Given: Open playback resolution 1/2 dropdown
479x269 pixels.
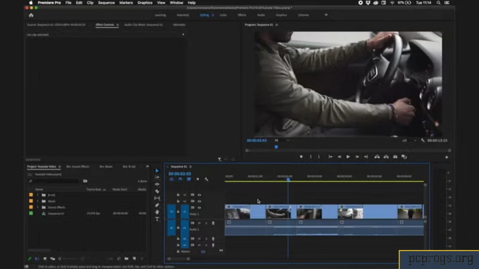Looking at the screenshot, I should click(409, 140).
